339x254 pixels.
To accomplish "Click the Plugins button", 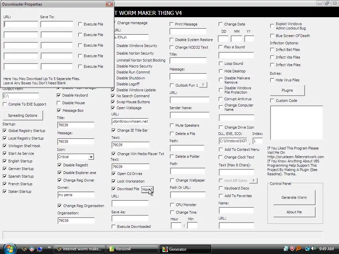I will pos(287,90).
